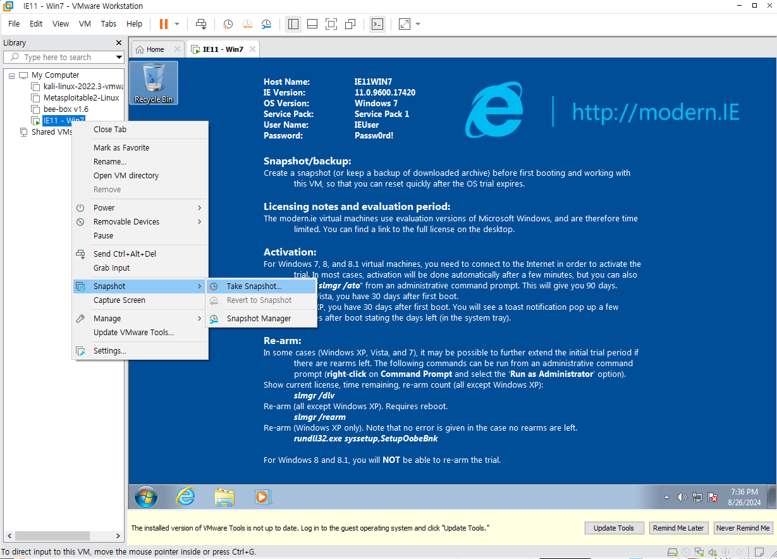Open Settings... from context menu

pos(140,350)
